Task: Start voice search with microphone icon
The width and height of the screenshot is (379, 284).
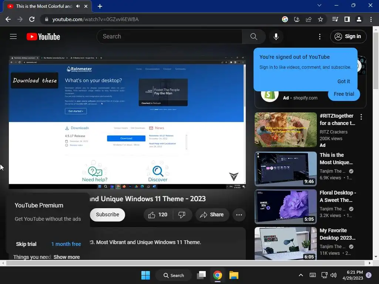Action: (276, 37)
